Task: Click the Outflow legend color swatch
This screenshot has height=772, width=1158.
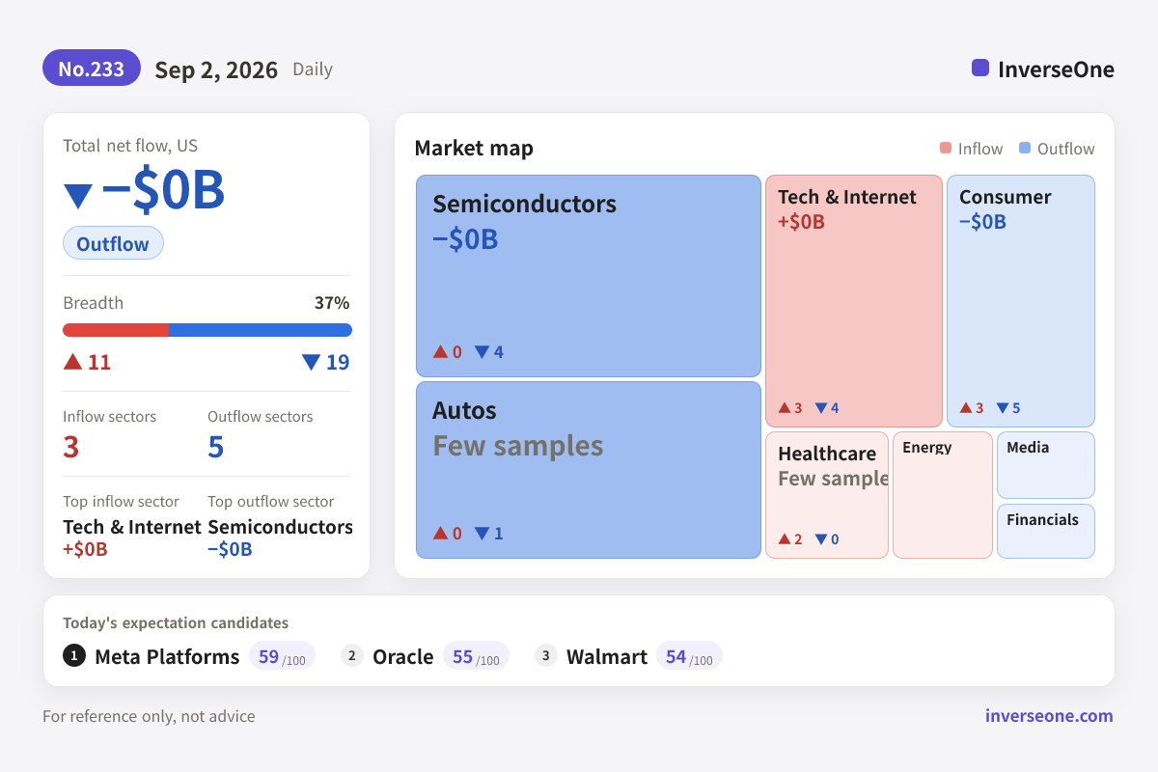Action: click(x=1025, y=149)
